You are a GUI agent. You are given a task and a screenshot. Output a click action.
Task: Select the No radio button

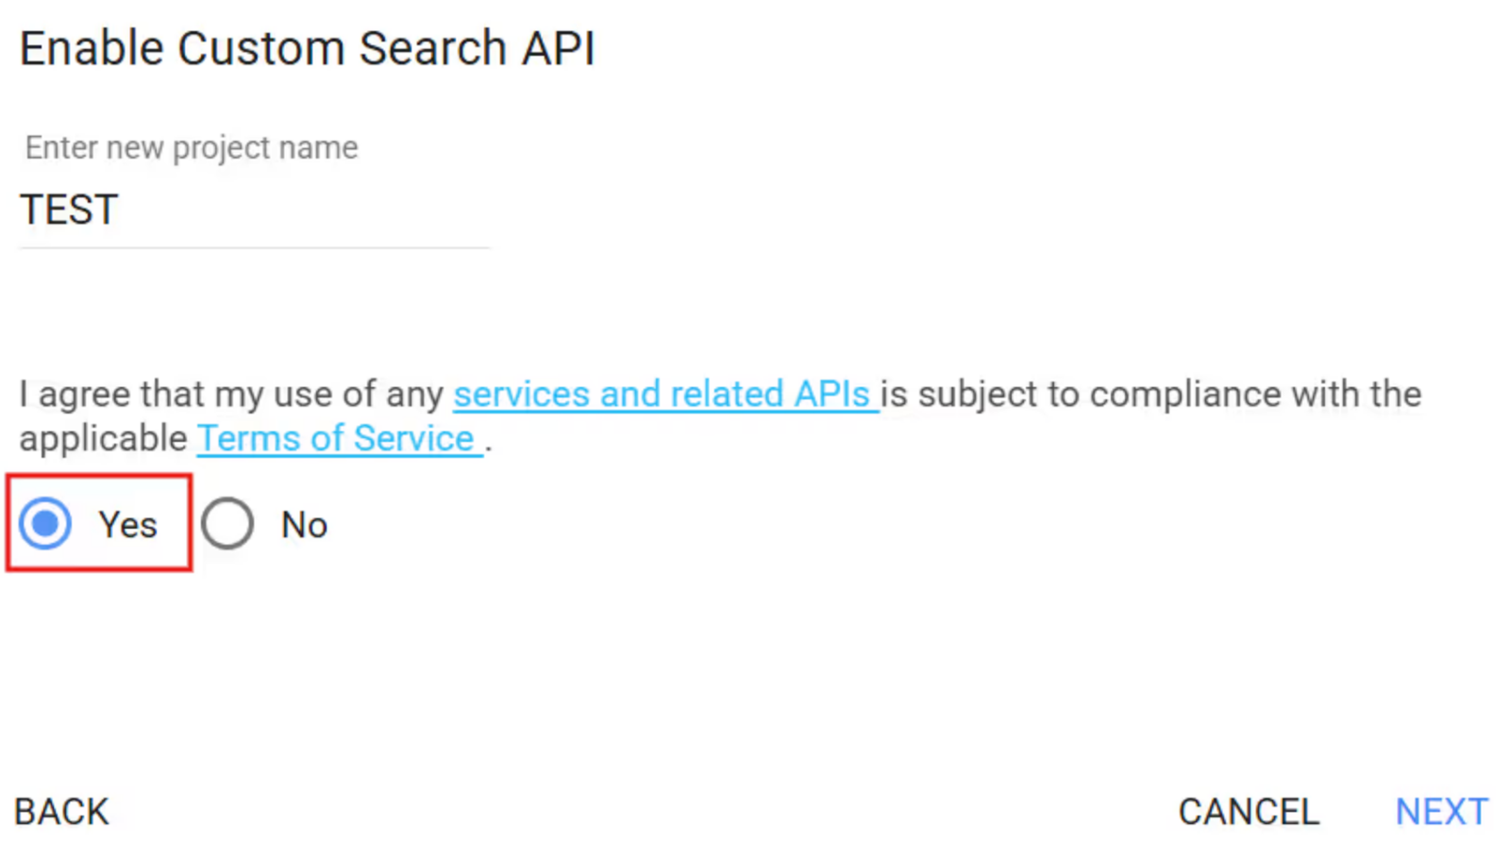click(227, 523)
